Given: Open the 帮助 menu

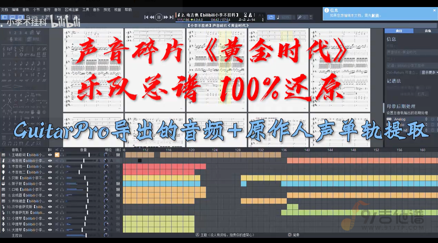Looking at the screenshot, I should (128, 10).
